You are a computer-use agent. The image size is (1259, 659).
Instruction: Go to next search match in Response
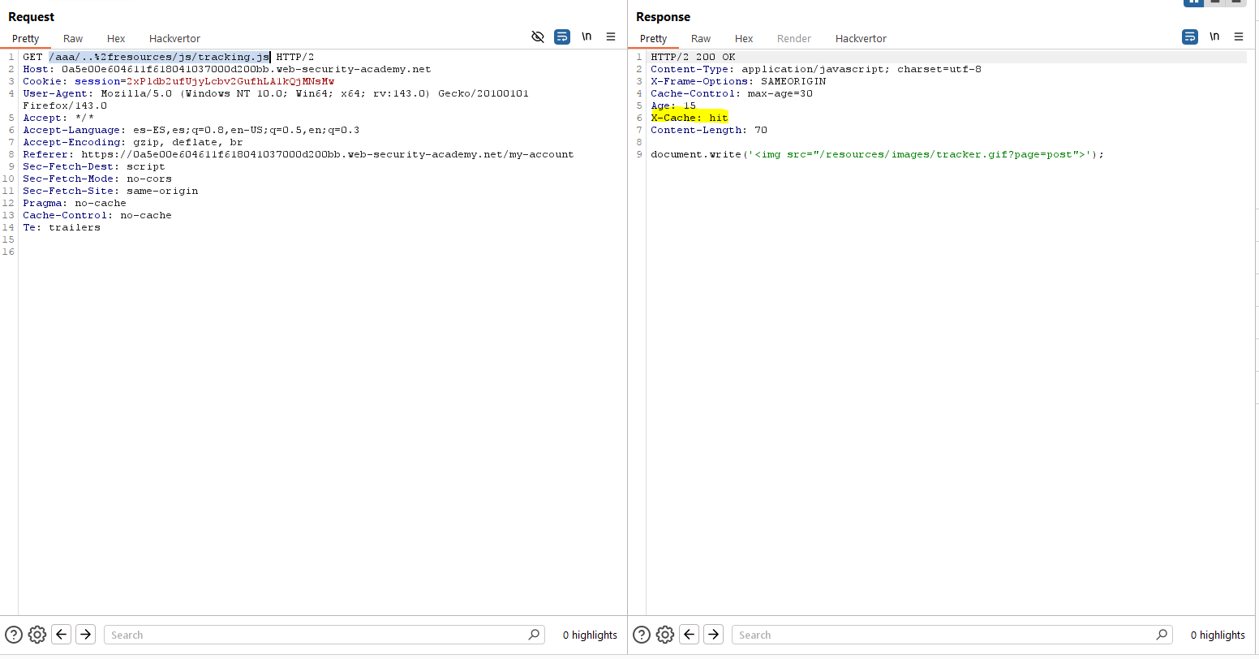[714, 635]
